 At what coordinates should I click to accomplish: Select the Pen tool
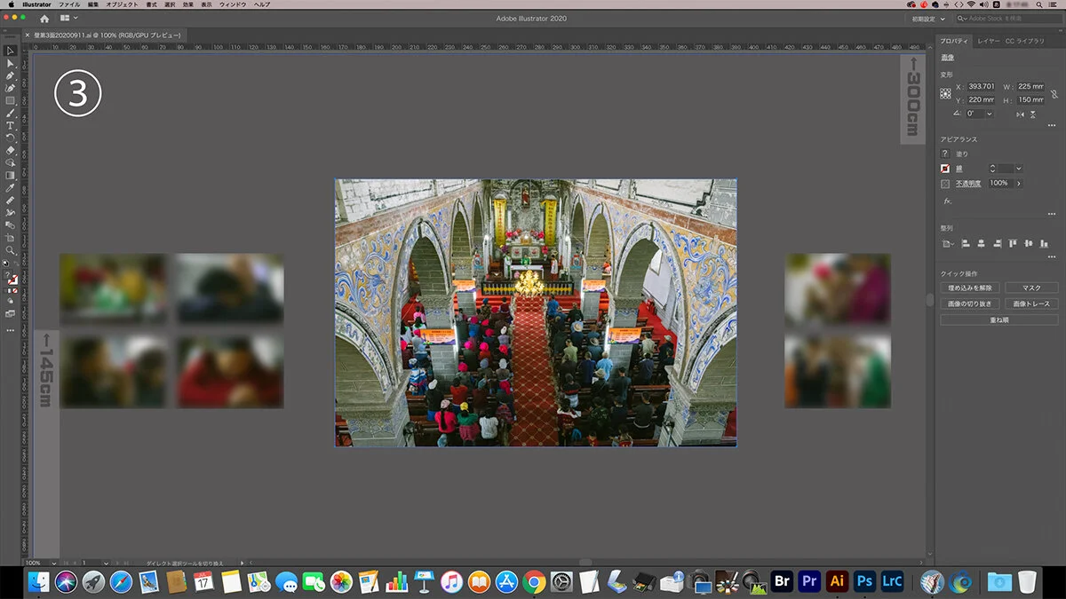click(11, 75)
